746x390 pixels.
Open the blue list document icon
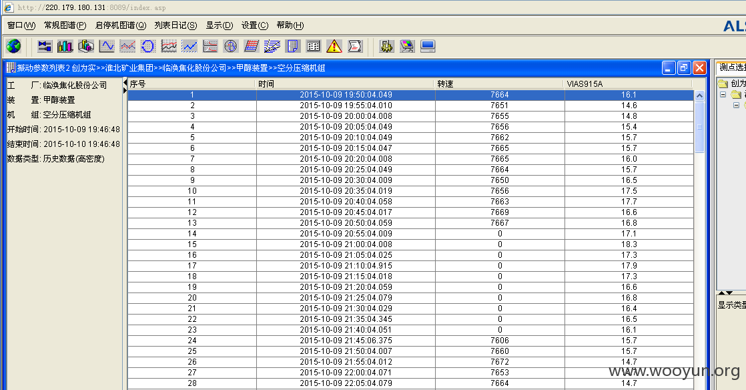[293, 46]
